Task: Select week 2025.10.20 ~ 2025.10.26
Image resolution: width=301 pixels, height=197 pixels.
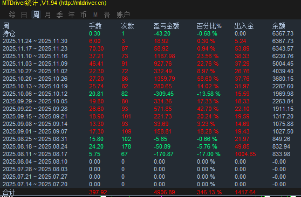Action: 35,79
